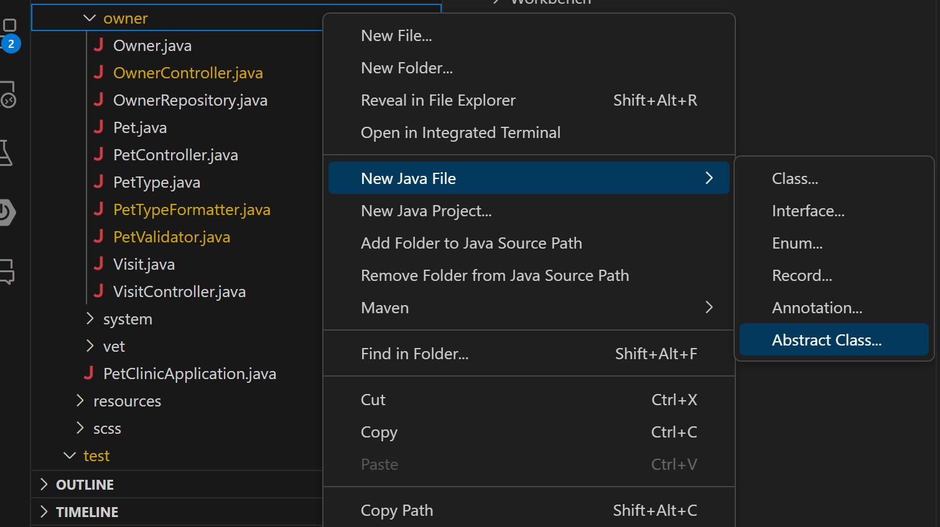940x527 pixels.
Task: Open the Testing beaker icon
Action: [x=9, y=152]
